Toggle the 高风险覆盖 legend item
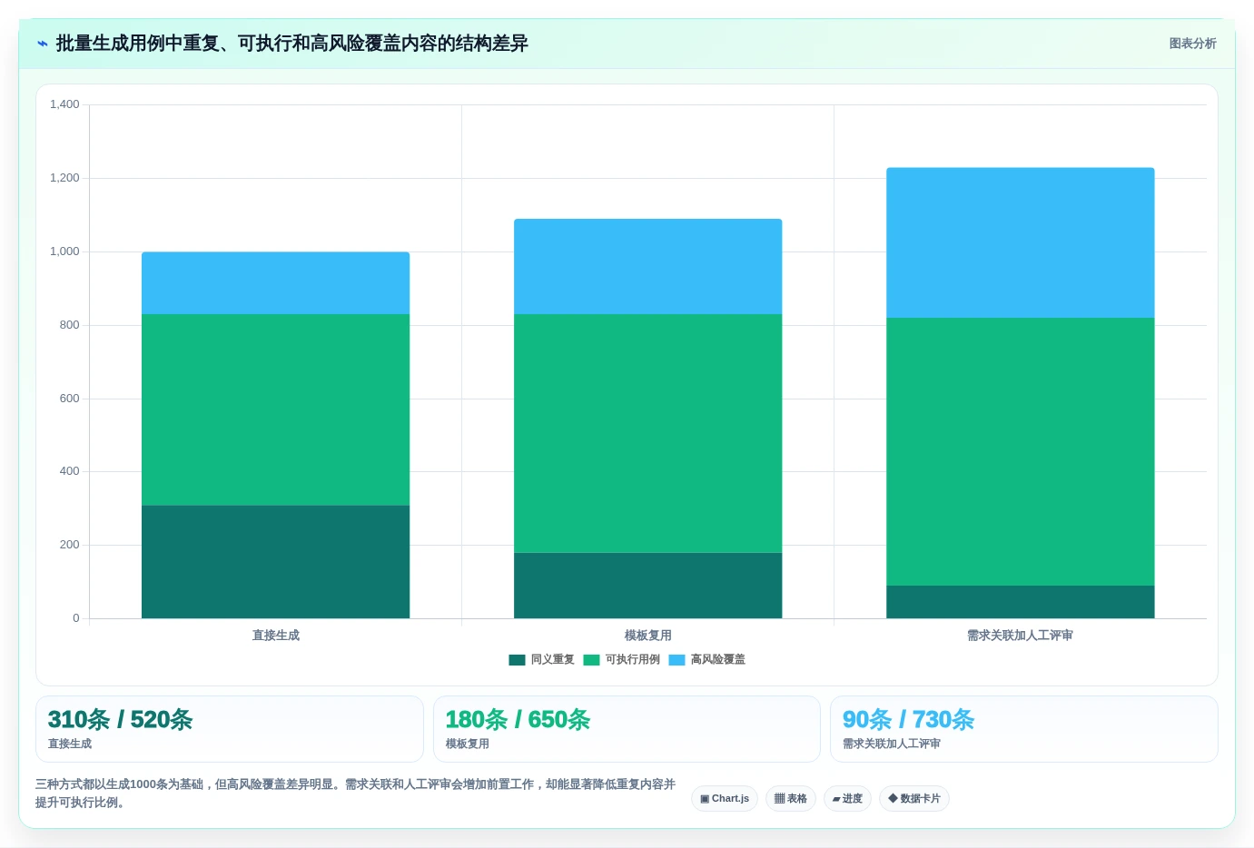1254x848 pixels. pyautogui.click(x=707, y=660)
